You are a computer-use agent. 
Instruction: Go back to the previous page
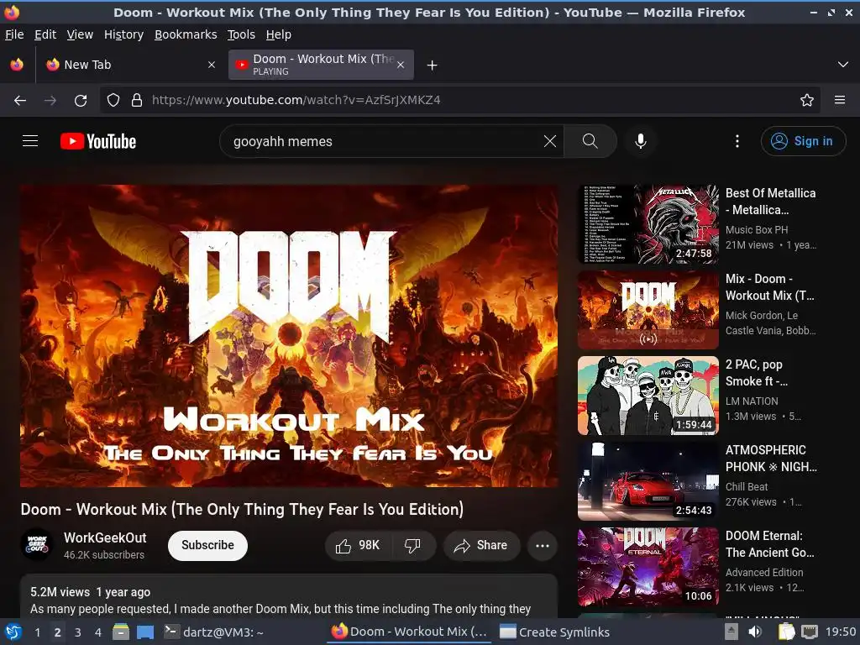click(x=20, y=101)
